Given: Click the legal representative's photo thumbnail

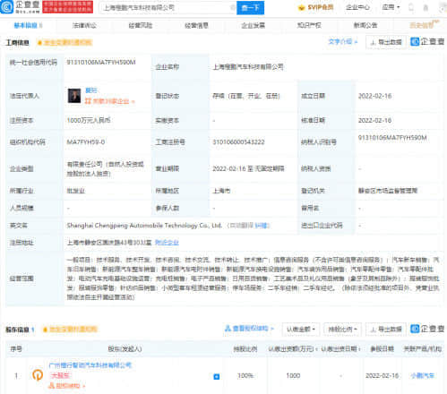Looking at the screenshot, I should pyautogui.click(x=74, y=96).
